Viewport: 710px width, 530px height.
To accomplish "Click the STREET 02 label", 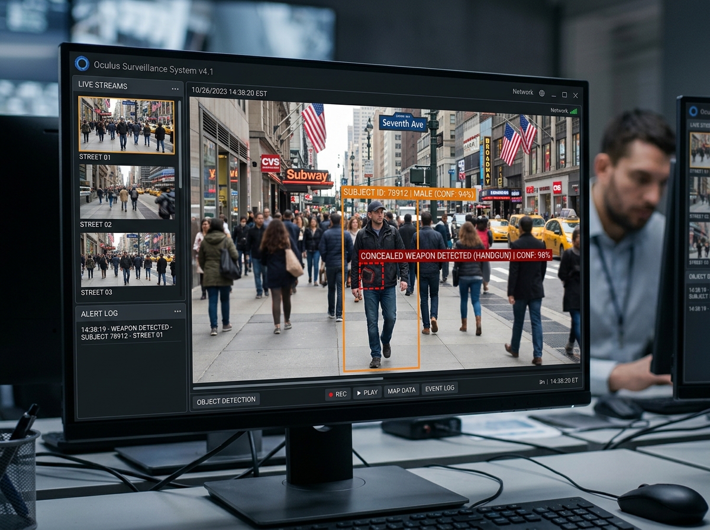I will pyautogui.click(x=96, y=225).
